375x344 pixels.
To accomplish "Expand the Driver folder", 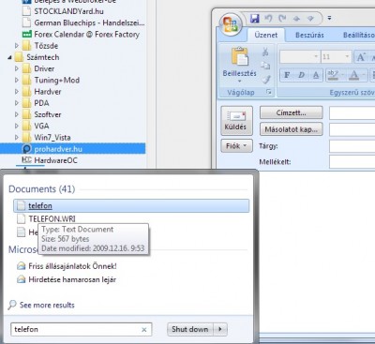I will pos(17,68).
